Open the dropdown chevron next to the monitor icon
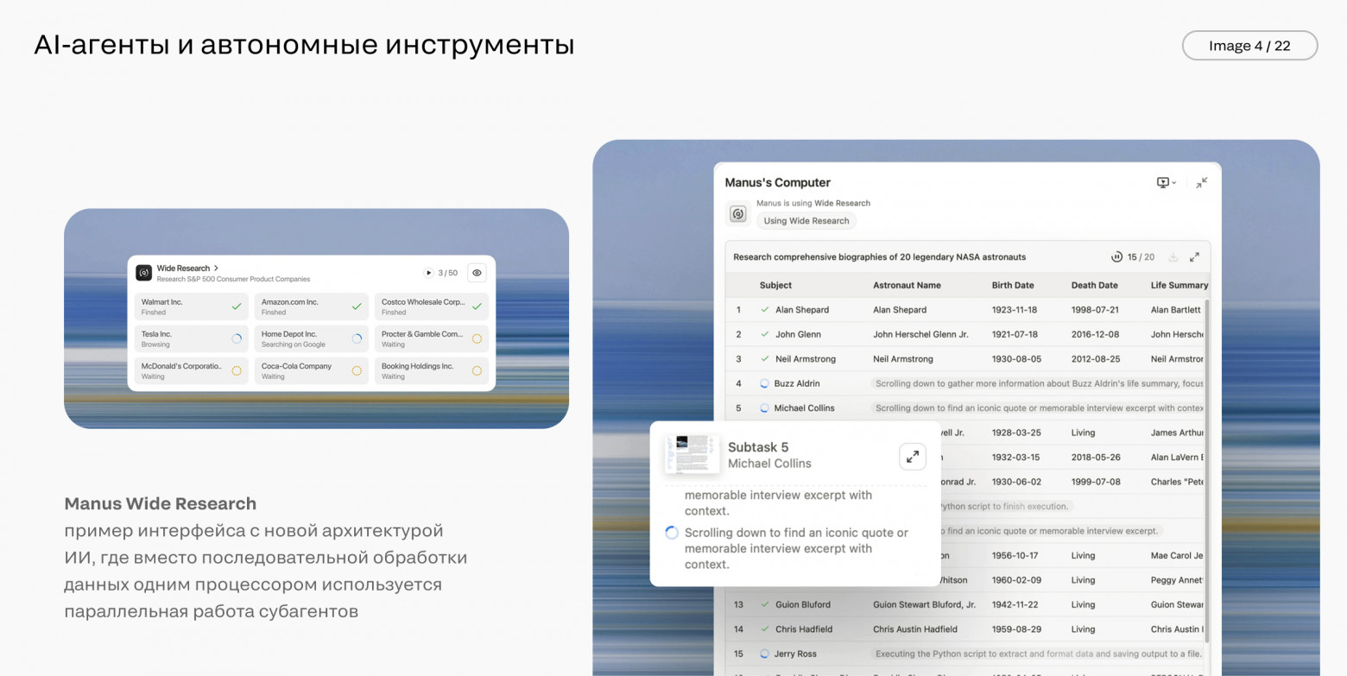Viewport: 1347px width, 676px height. coord(1173,182)
